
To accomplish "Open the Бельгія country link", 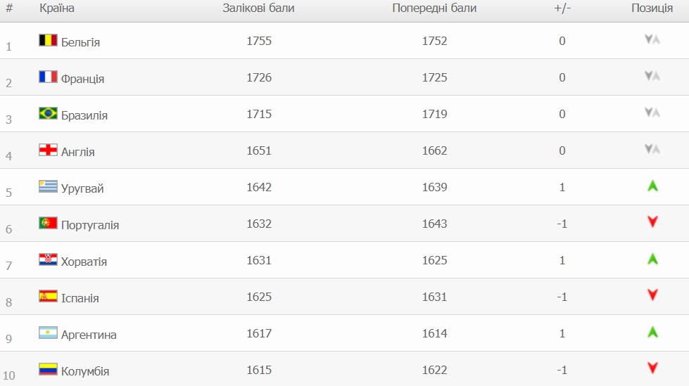I will [x=80, y=42].
